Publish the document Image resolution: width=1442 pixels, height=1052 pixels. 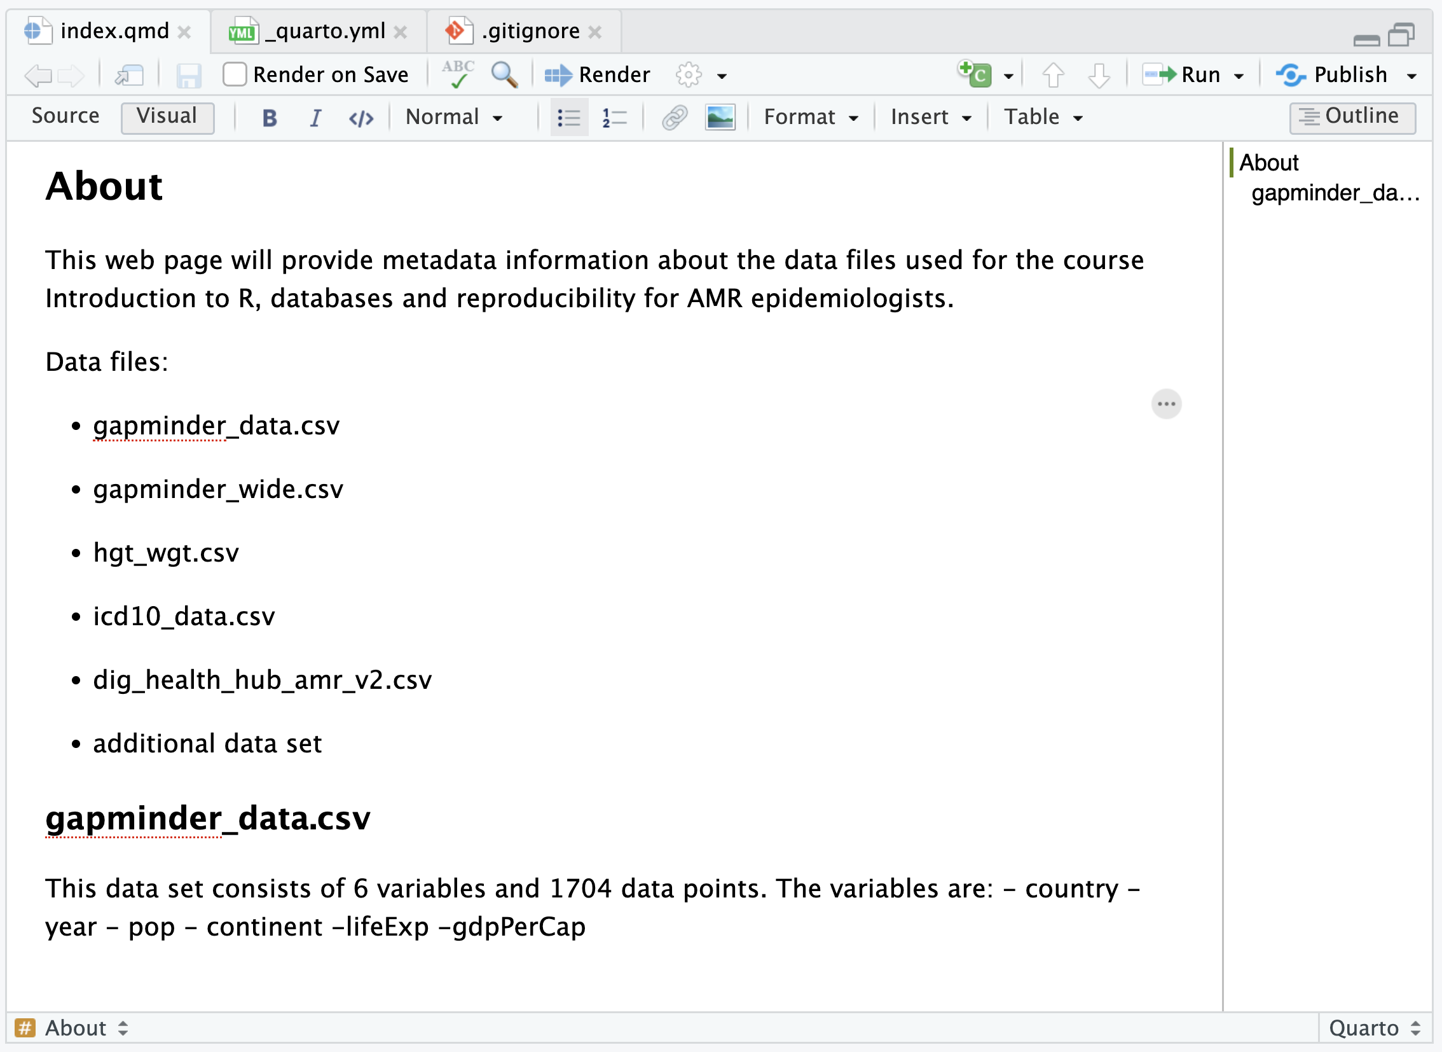pos(1332,75)
